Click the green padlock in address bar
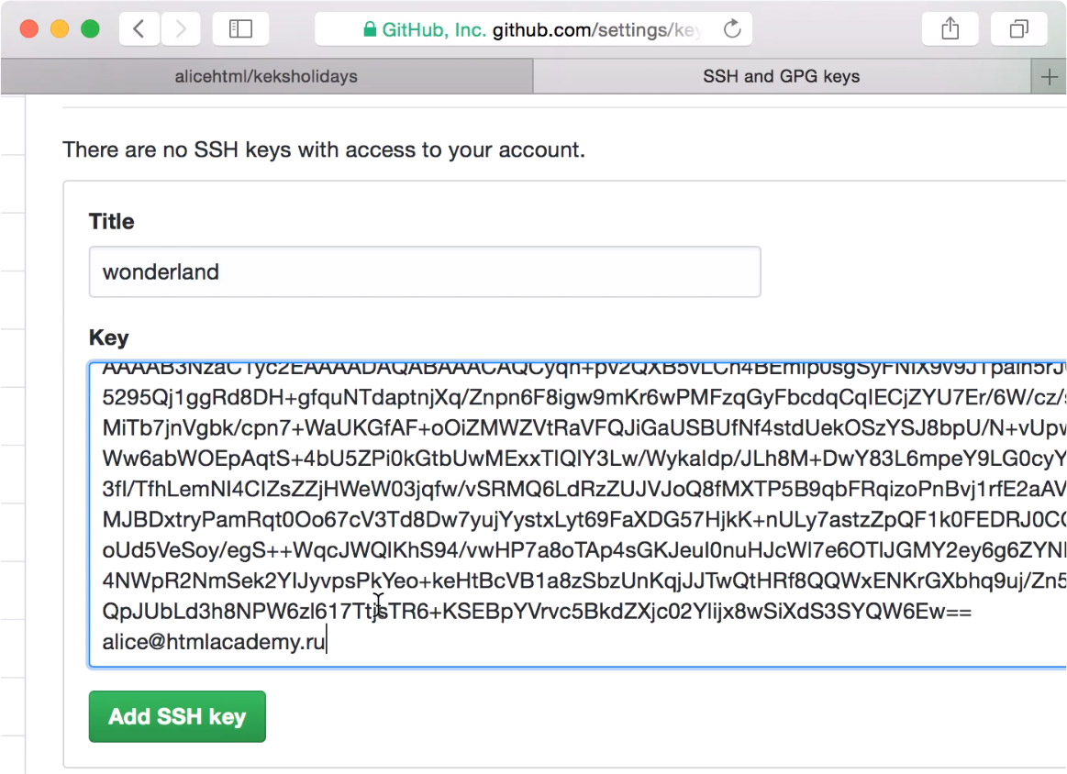This screenshot has width=1067, height=774. 370,30
